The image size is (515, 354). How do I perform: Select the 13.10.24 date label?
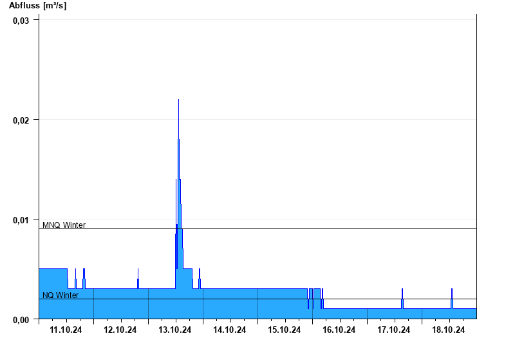(x=174, y=330)
